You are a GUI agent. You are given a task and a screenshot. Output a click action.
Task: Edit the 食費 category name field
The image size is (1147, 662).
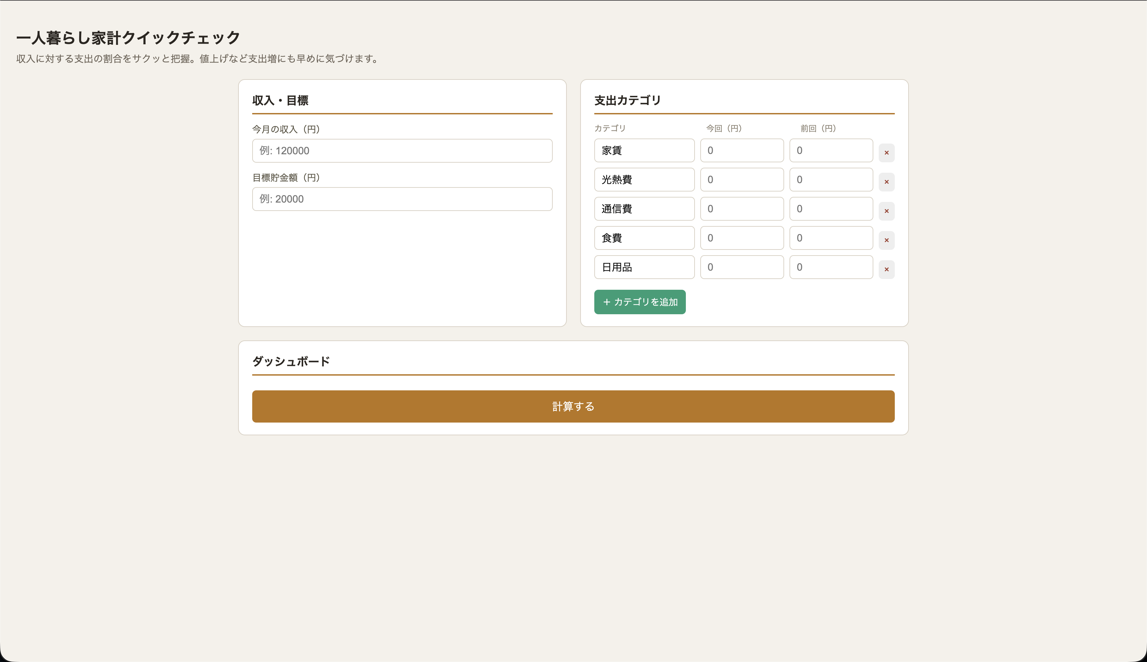644,238
